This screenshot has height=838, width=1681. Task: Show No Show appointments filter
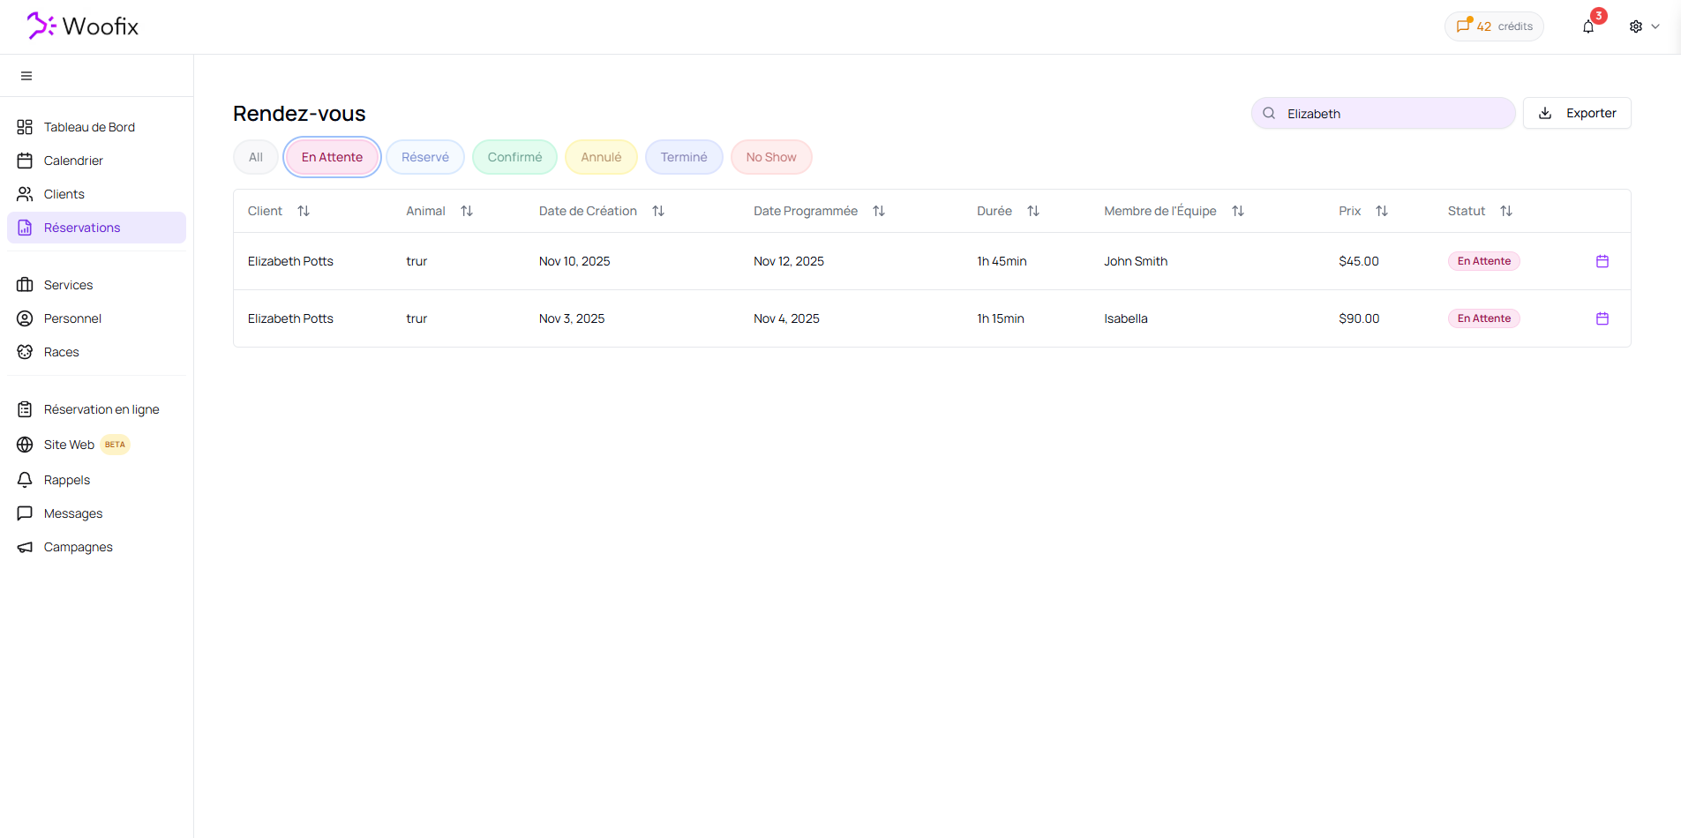click(x=771, y=157)
